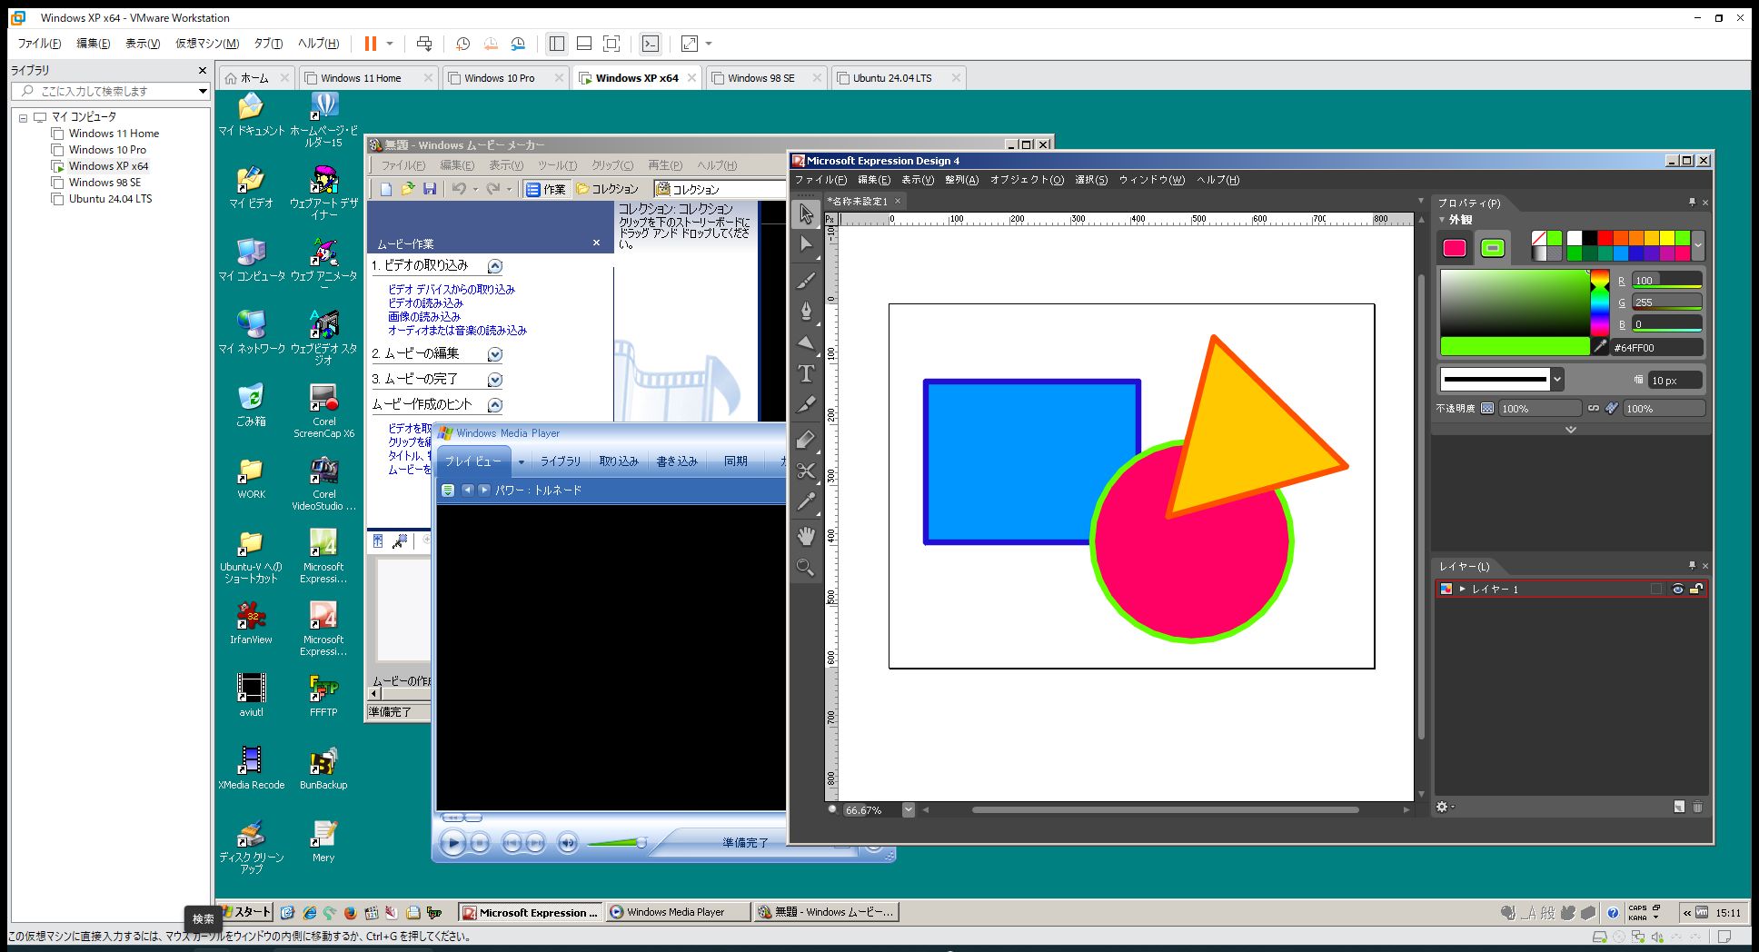Viewport: 1759px width, 952px height.
Task: Select the Zoom magnifier tool
Action: pyautogui.click(x=806, y=568)
